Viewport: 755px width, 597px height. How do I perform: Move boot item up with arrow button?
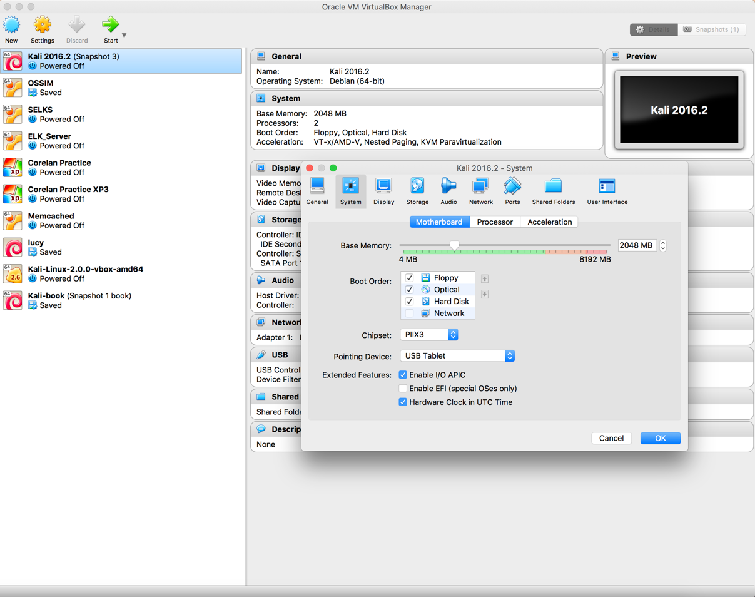click(x=485, y=278)
